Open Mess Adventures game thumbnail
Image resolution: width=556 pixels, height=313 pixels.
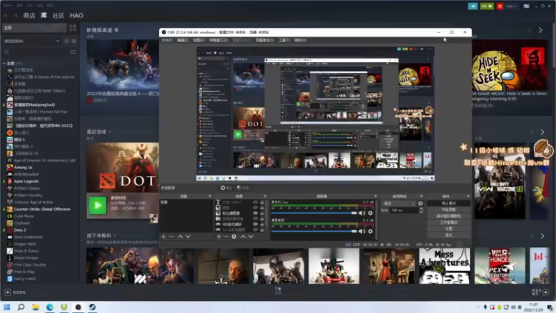click(x=444, y=266)
